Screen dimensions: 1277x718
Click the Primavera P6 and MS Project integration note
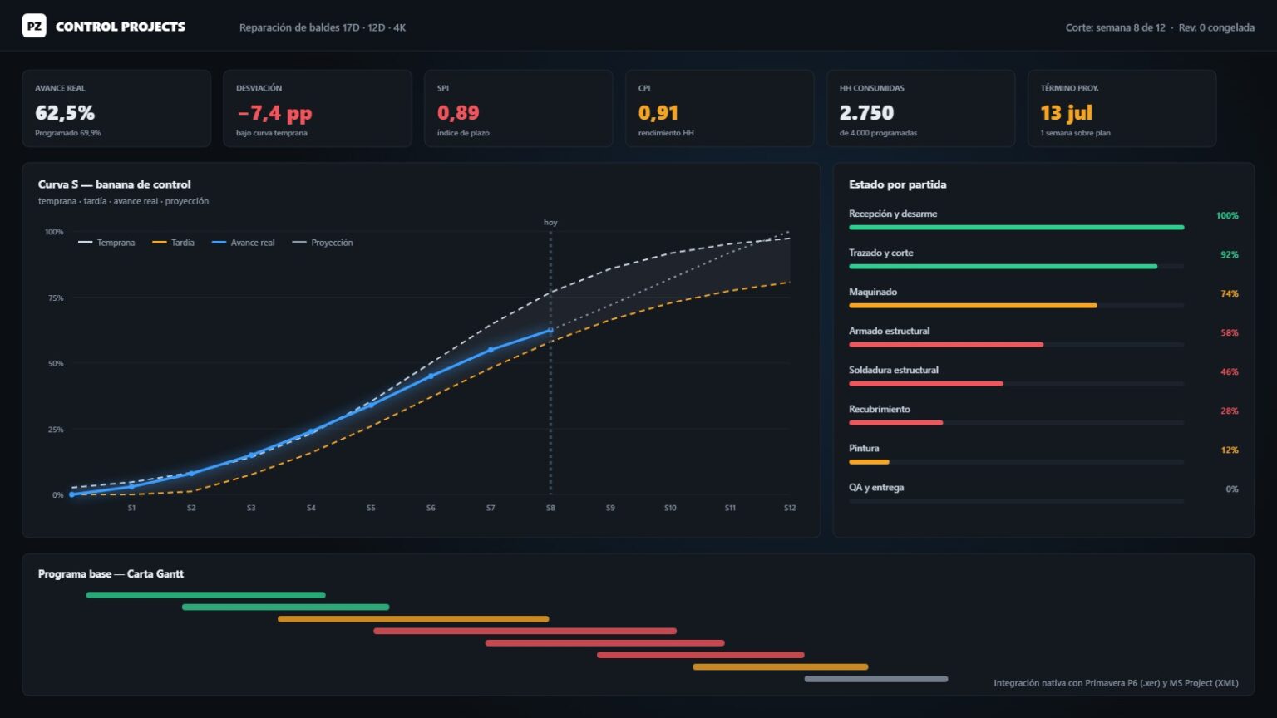pos(1116,683)
